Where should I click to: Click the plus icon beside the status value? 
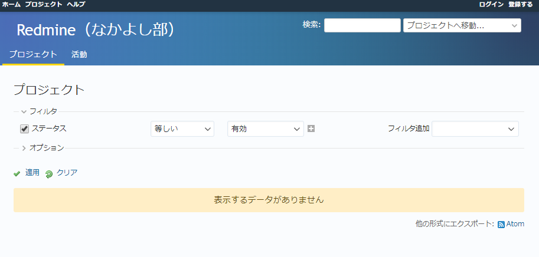pos(311,128)
